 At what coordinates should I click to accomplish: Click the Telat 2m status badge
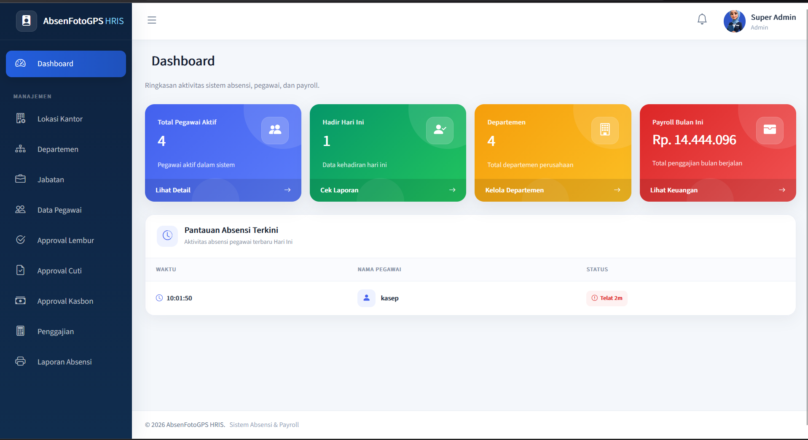click(607, 298)
